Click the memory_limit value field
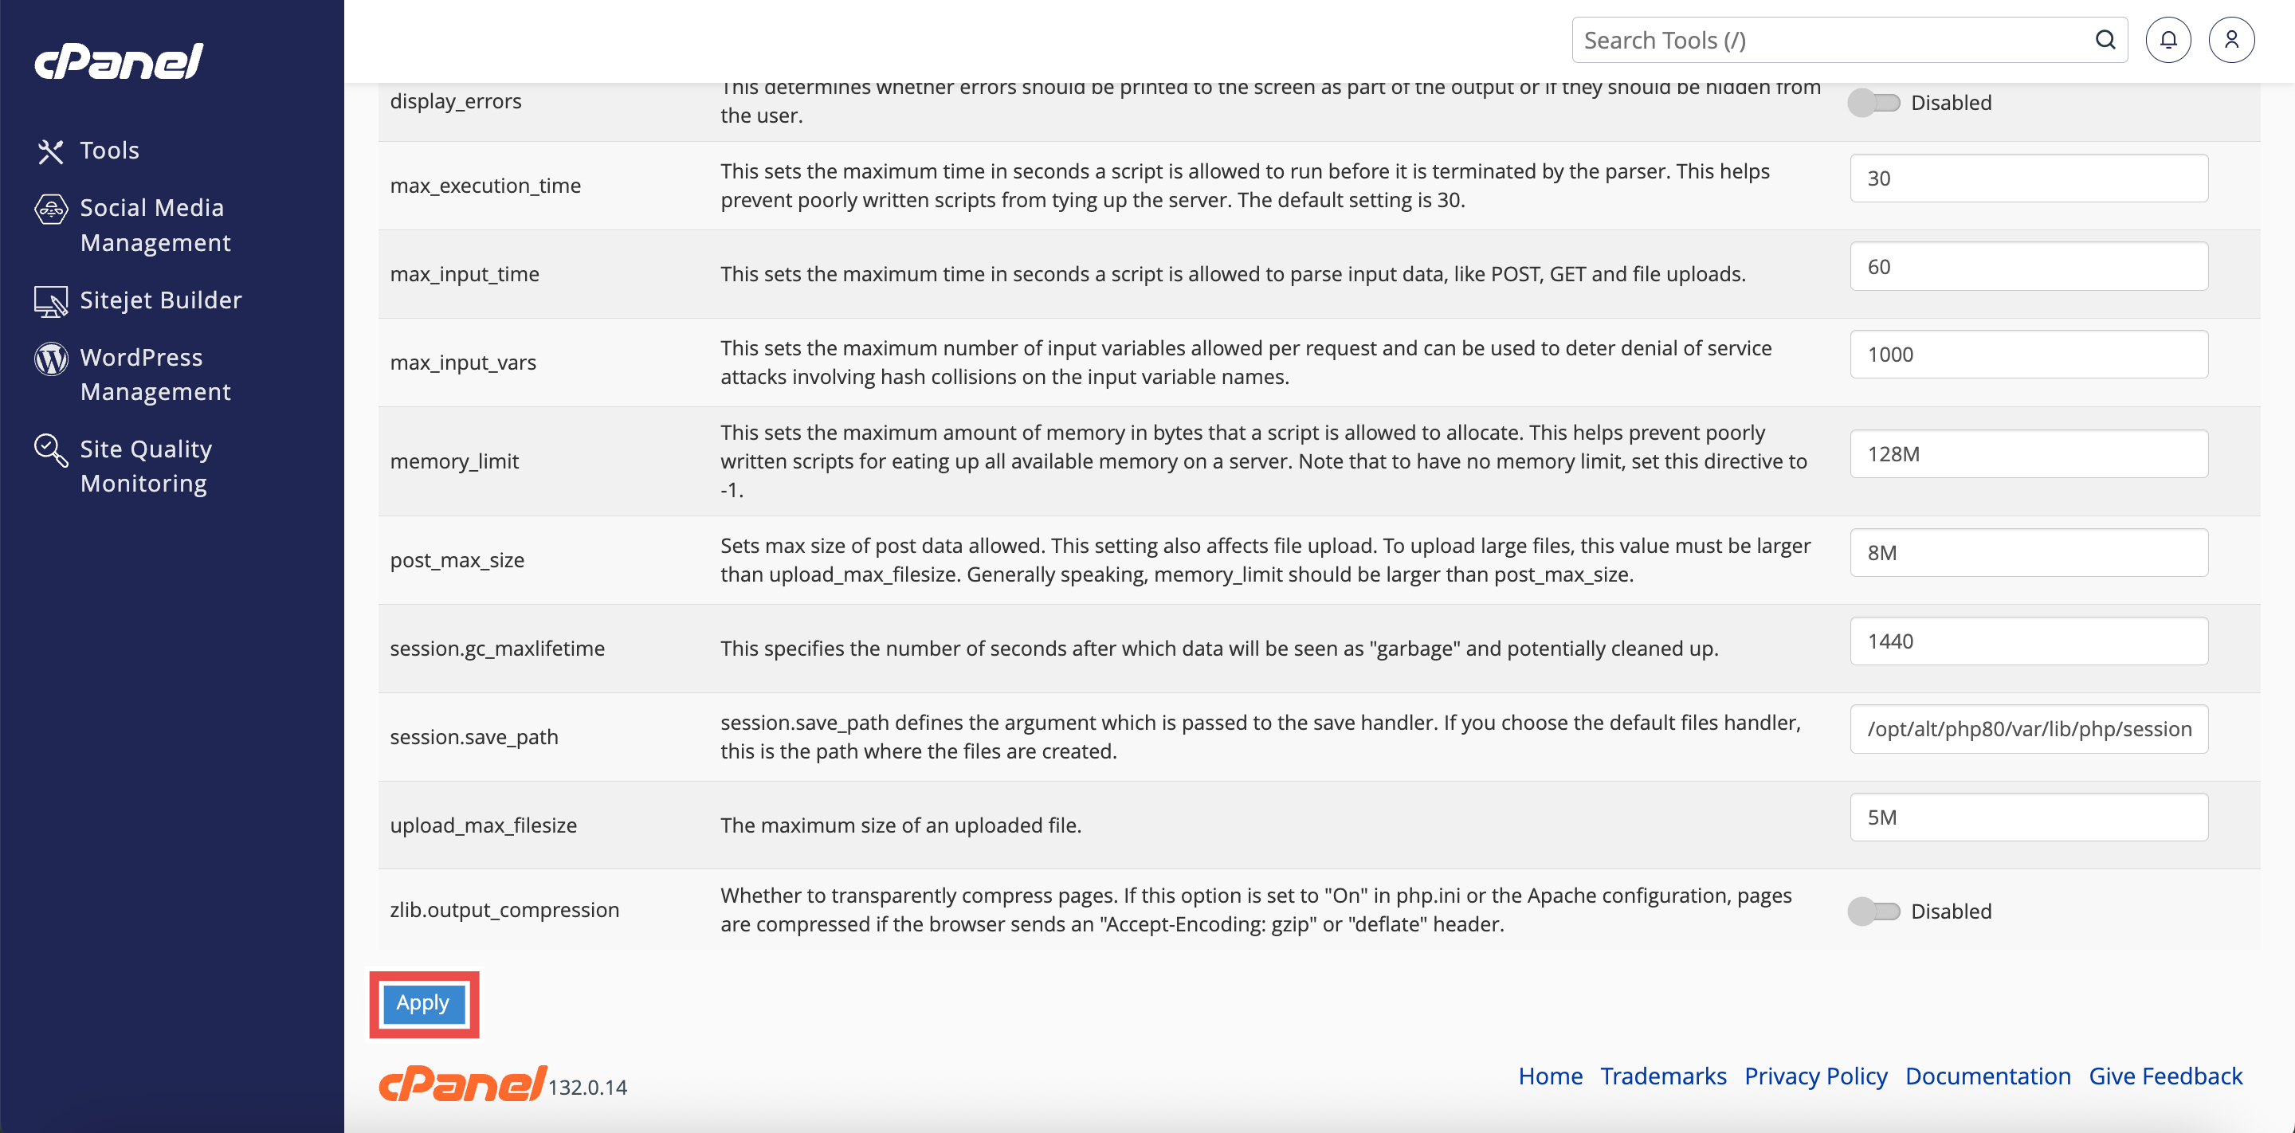The image size is (2295, 1133). click(2028, 454)
